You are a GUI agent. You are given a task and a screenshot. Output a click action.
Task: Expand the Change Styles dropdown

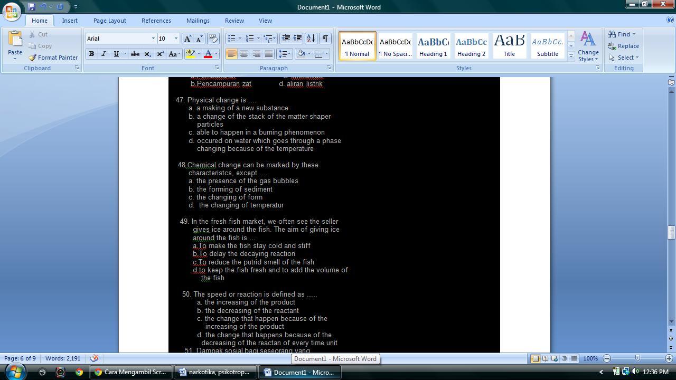(588, 46)
